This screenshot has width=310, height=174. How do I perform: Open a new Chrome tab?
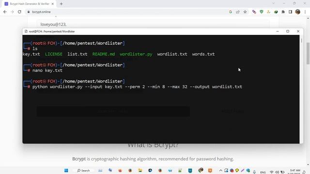[62, 4]
